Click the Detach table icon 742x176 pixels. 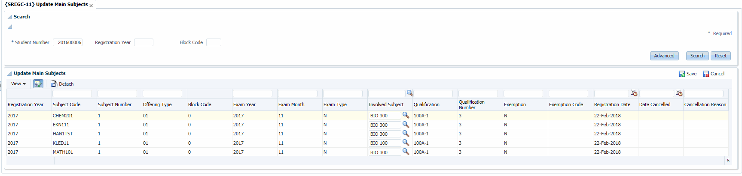(x=54, y=84)
